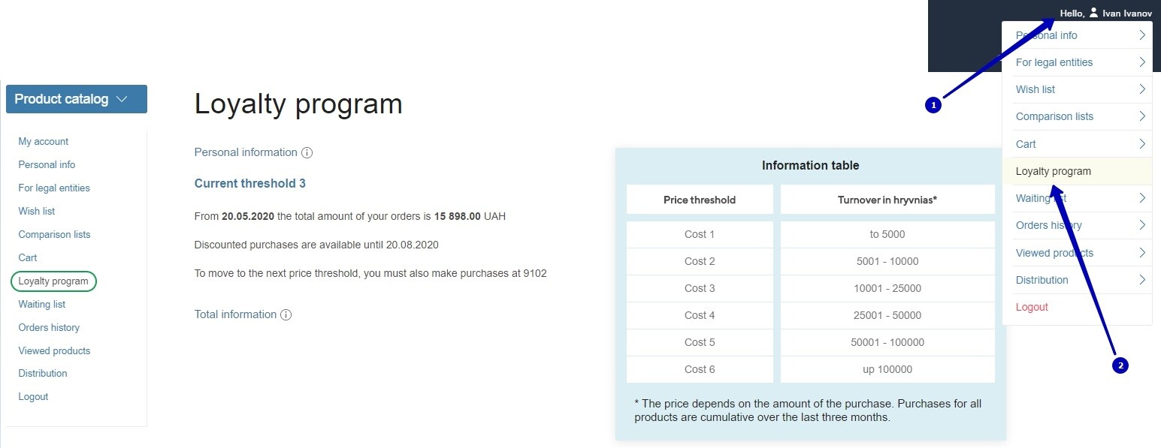Open My account in the left sidebar
Screen dimensions: 1161x448
click(x=44, y=141)
